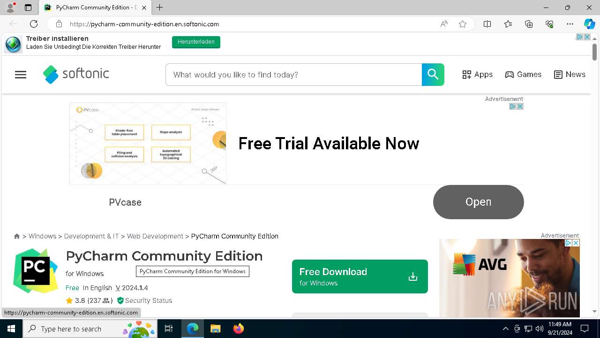Open the Windows Start menu

click(11, 329)
